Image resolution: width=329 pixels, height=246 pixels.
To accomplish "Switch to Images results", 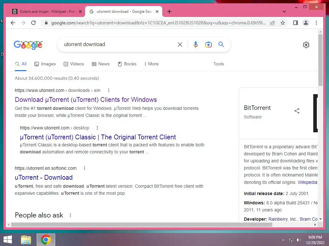I will (45, 64).
